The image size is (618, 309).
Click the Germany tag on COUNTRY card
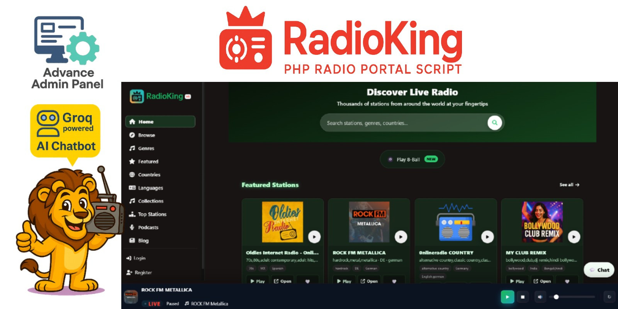462,268
